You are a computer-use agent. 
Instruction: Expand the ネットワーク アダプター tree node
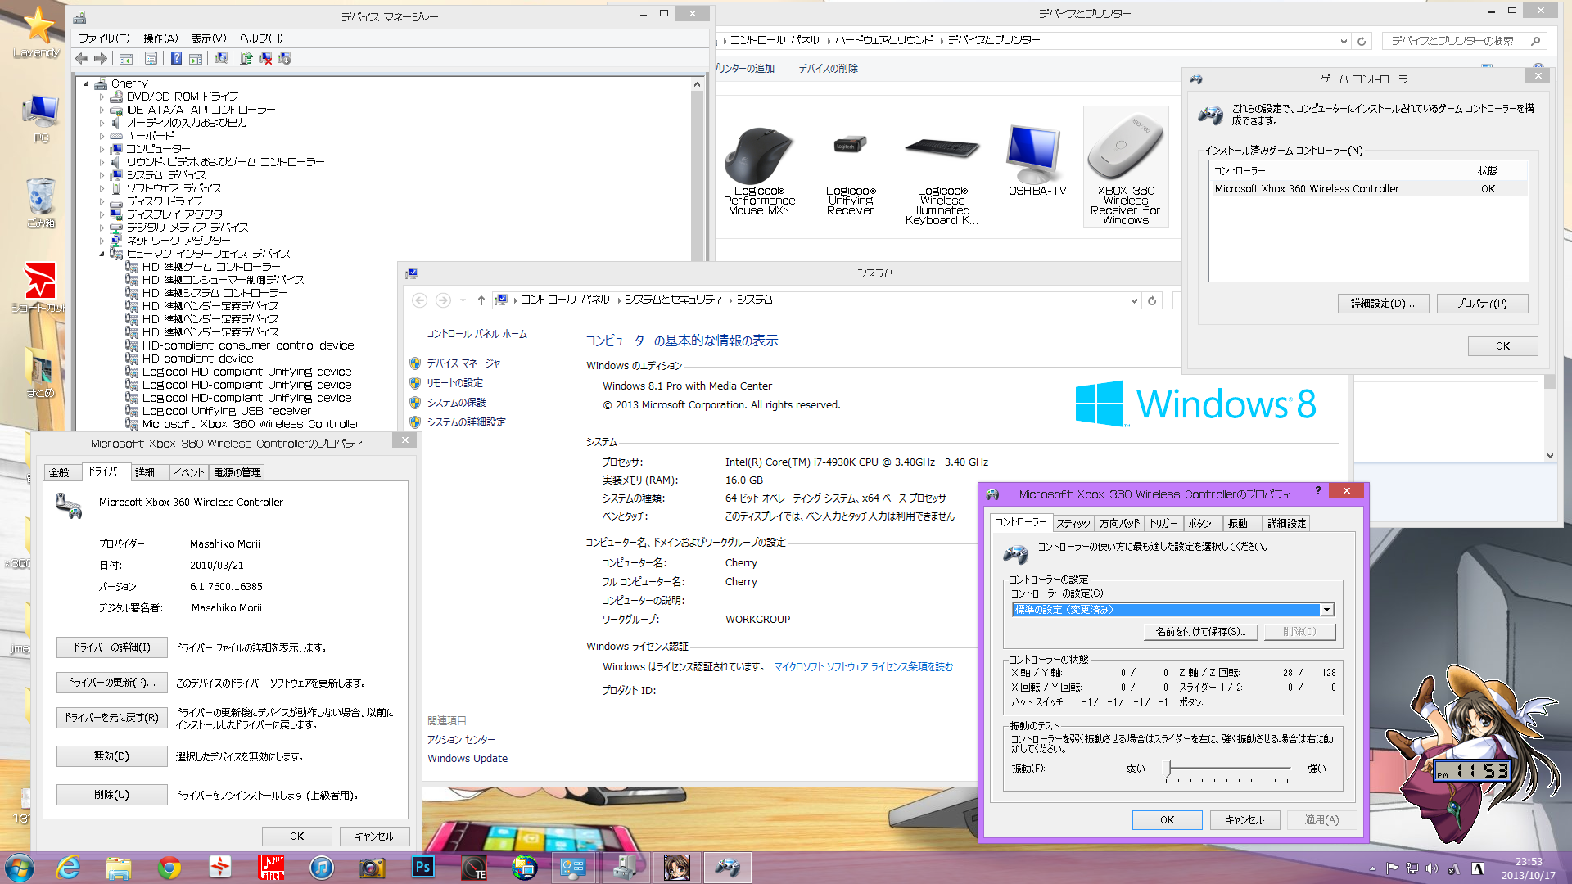(102, 241)
